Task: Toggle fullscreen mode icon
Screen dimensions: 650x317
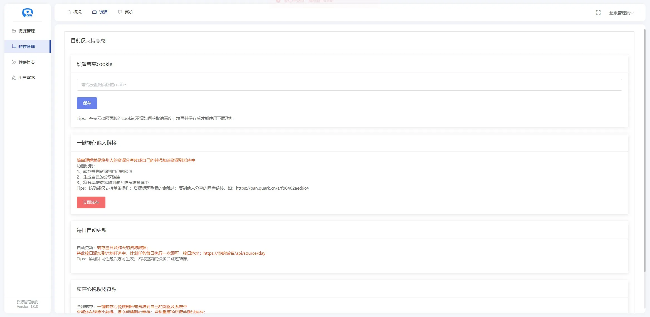Action: (598, 13)
